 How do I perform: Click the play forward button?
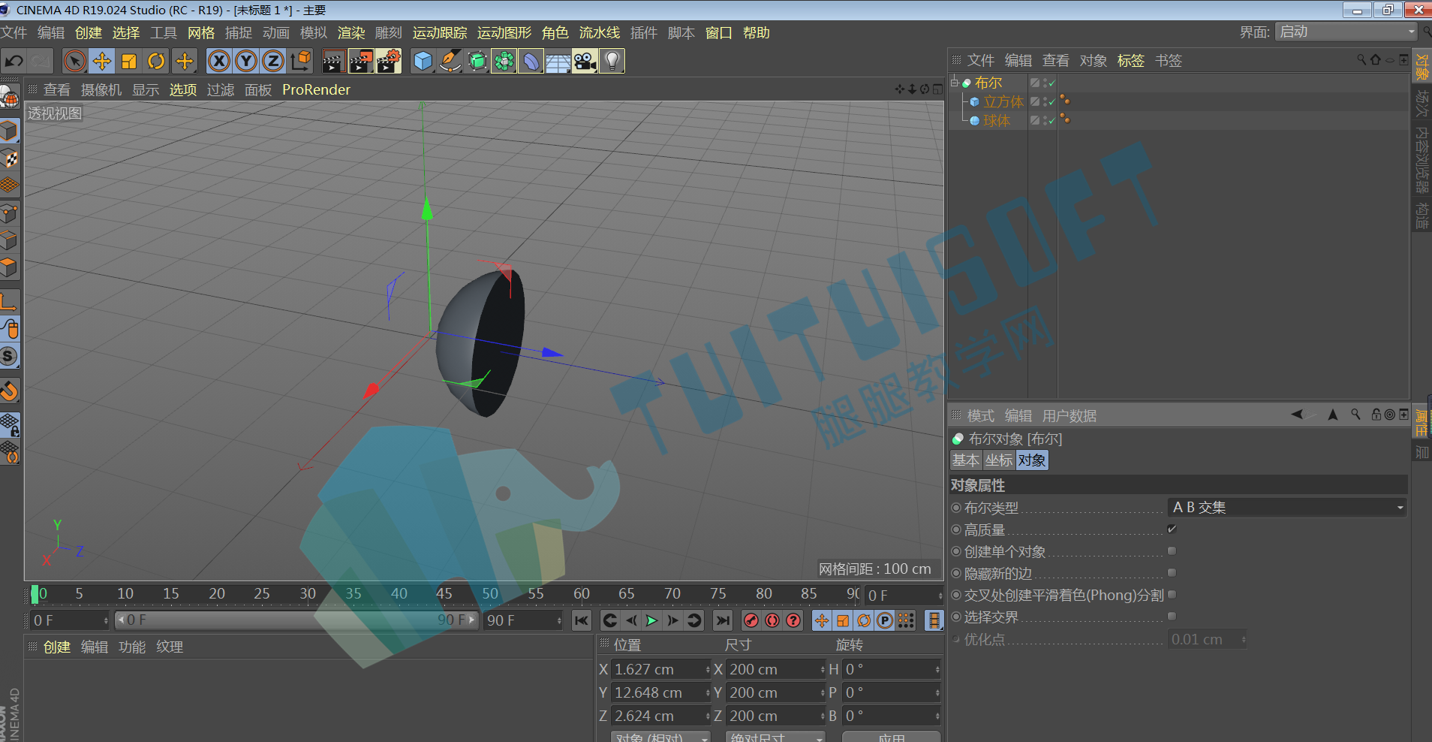(651, 620)
